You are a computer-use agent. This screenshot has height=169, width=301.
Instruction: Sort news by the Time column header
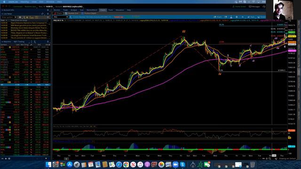tap(4, 20)
